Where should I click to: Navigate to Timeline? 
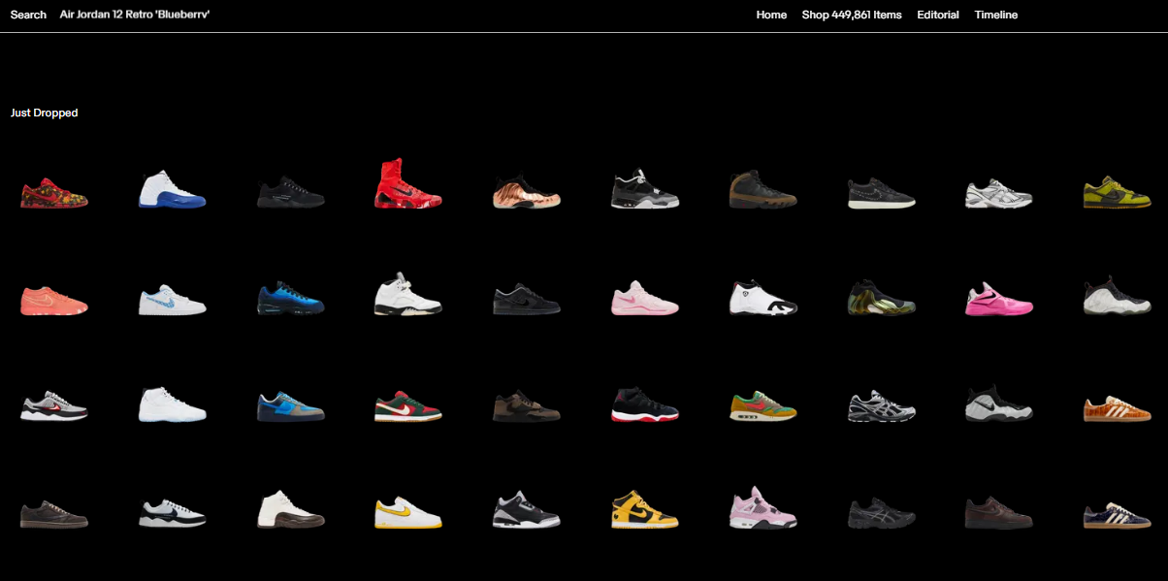996,15
